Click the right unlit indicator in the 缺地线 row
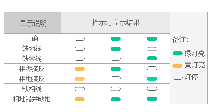 click(x=152, y=49)
